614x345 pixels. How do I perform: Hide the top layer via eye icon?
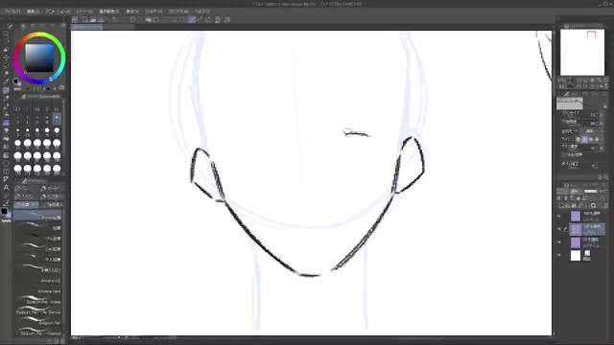coord(559,216)
